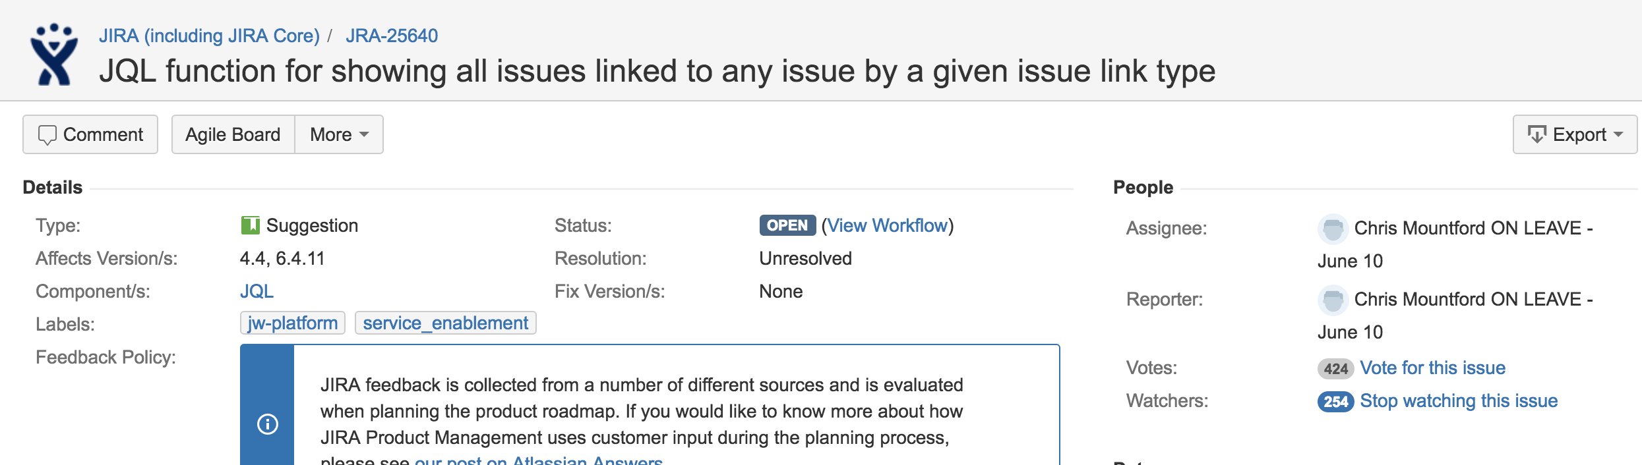Click the 254 watchers count badge
Screen dimensions: 1642x465
point(1335,402)
